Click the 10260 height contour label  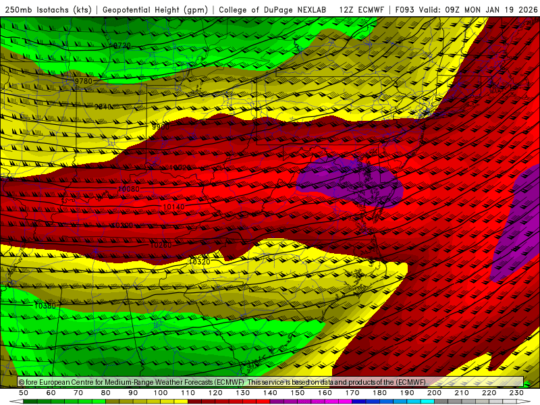point(161,245)
